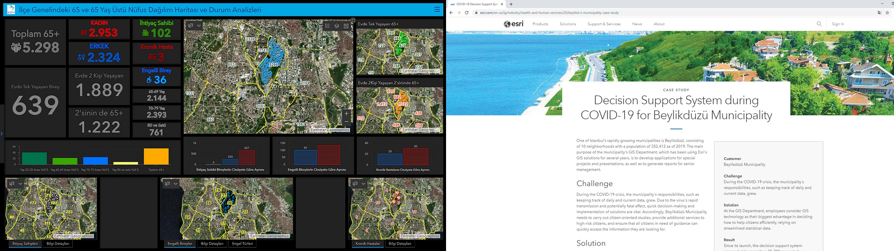Screen dimensions: 894x251
Task: Click the blue 99 bar in Engelli Bireyler chart
Action: point(305,157)
